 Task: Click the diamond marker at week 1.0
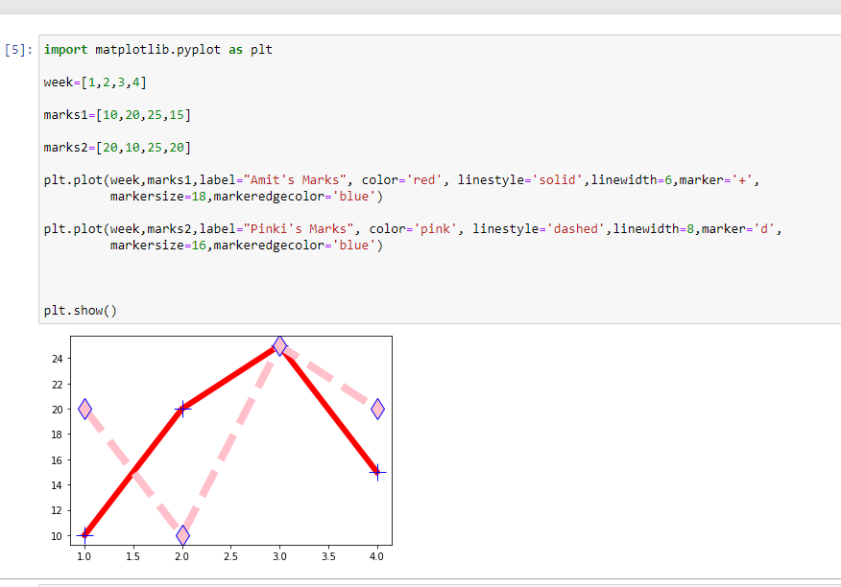(x=84, y=409)
